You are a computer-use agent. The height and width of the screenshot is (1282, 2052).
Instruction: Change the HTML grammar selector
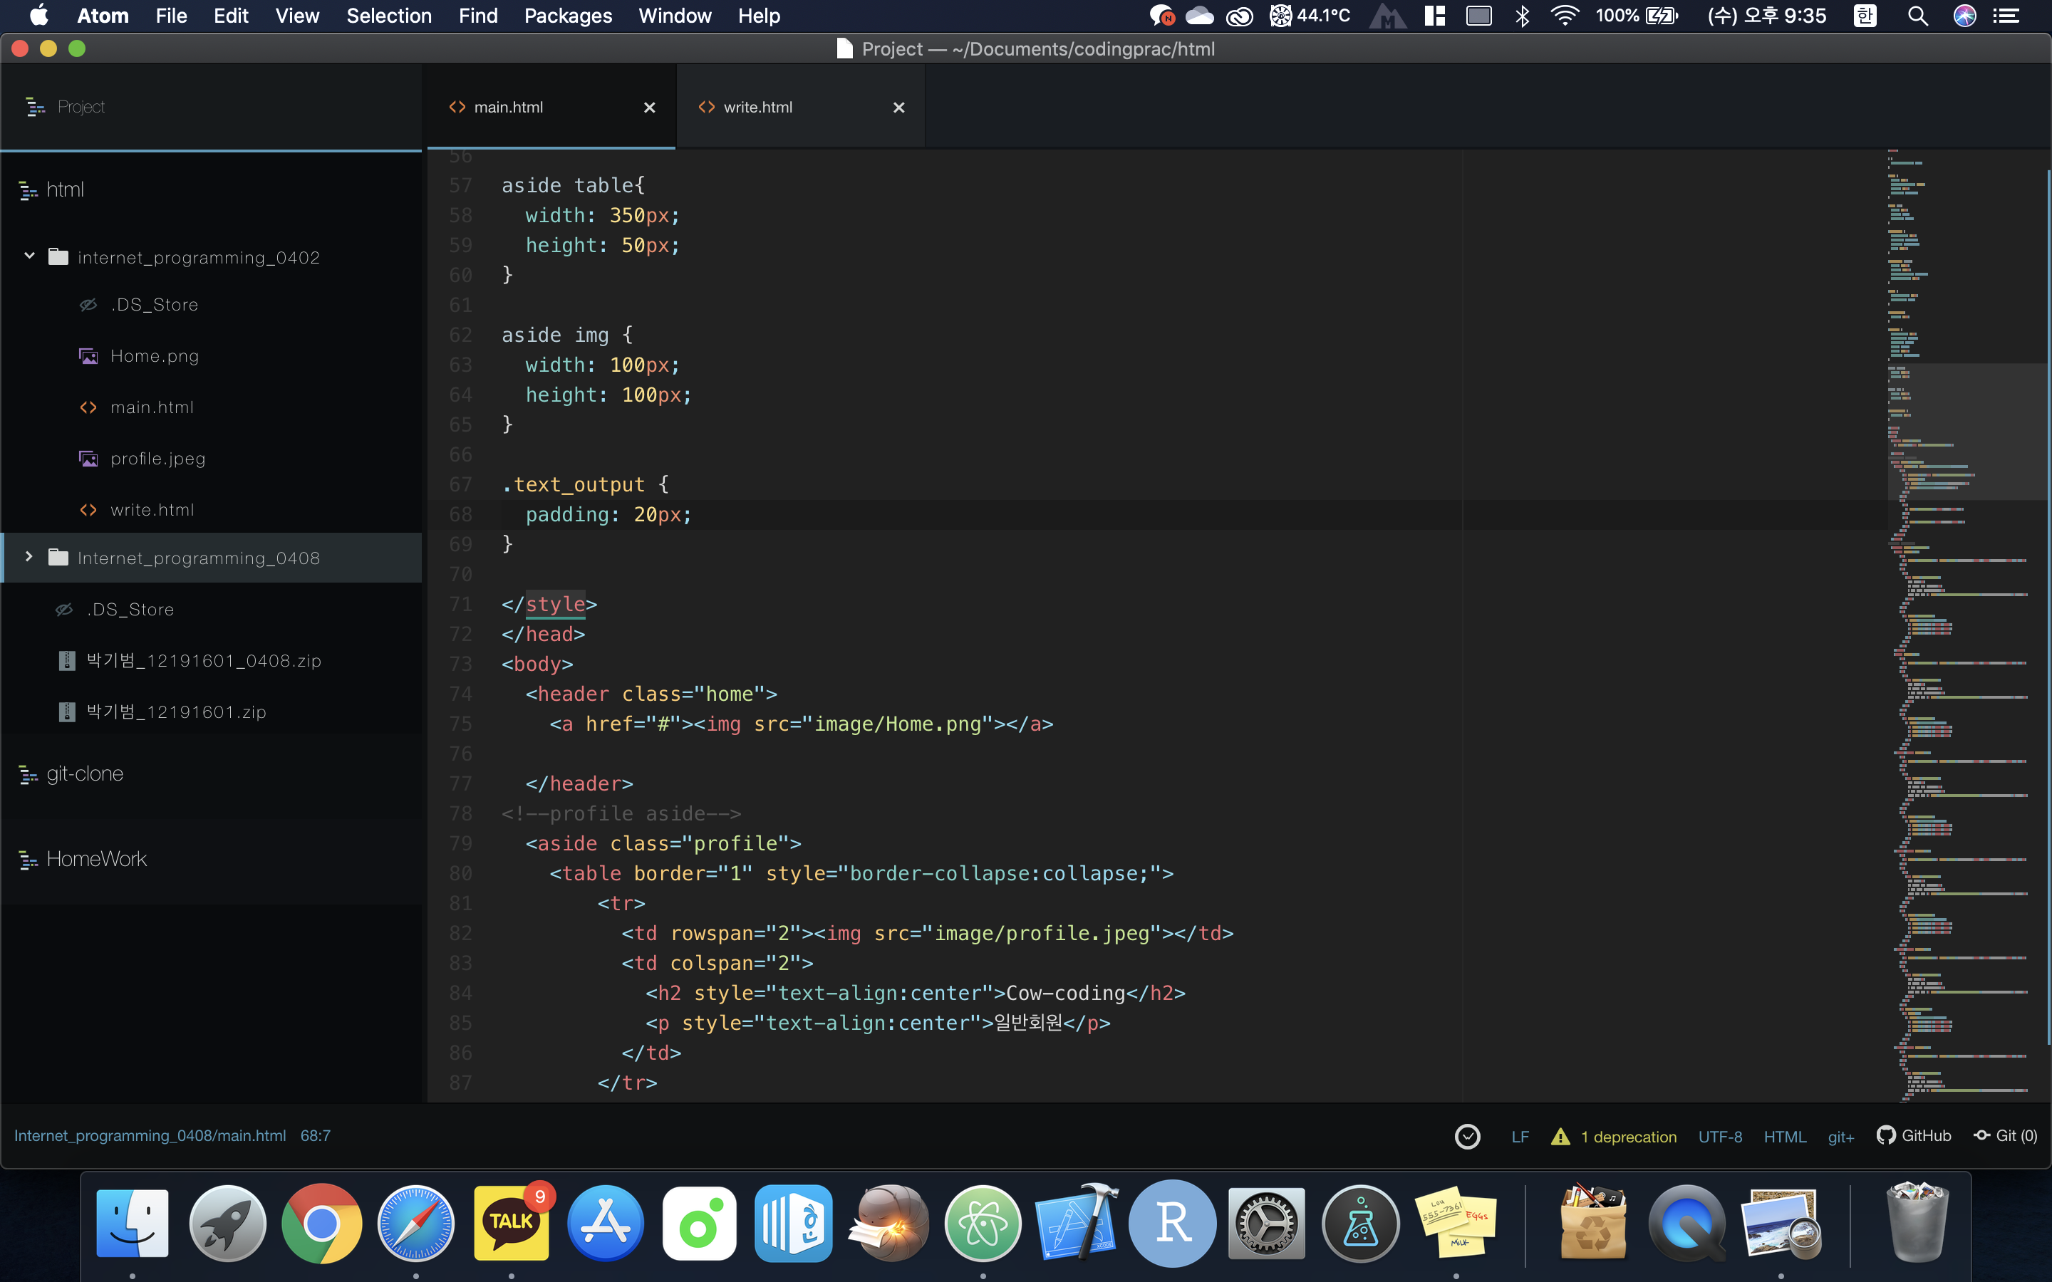tap(1784, 1136)
